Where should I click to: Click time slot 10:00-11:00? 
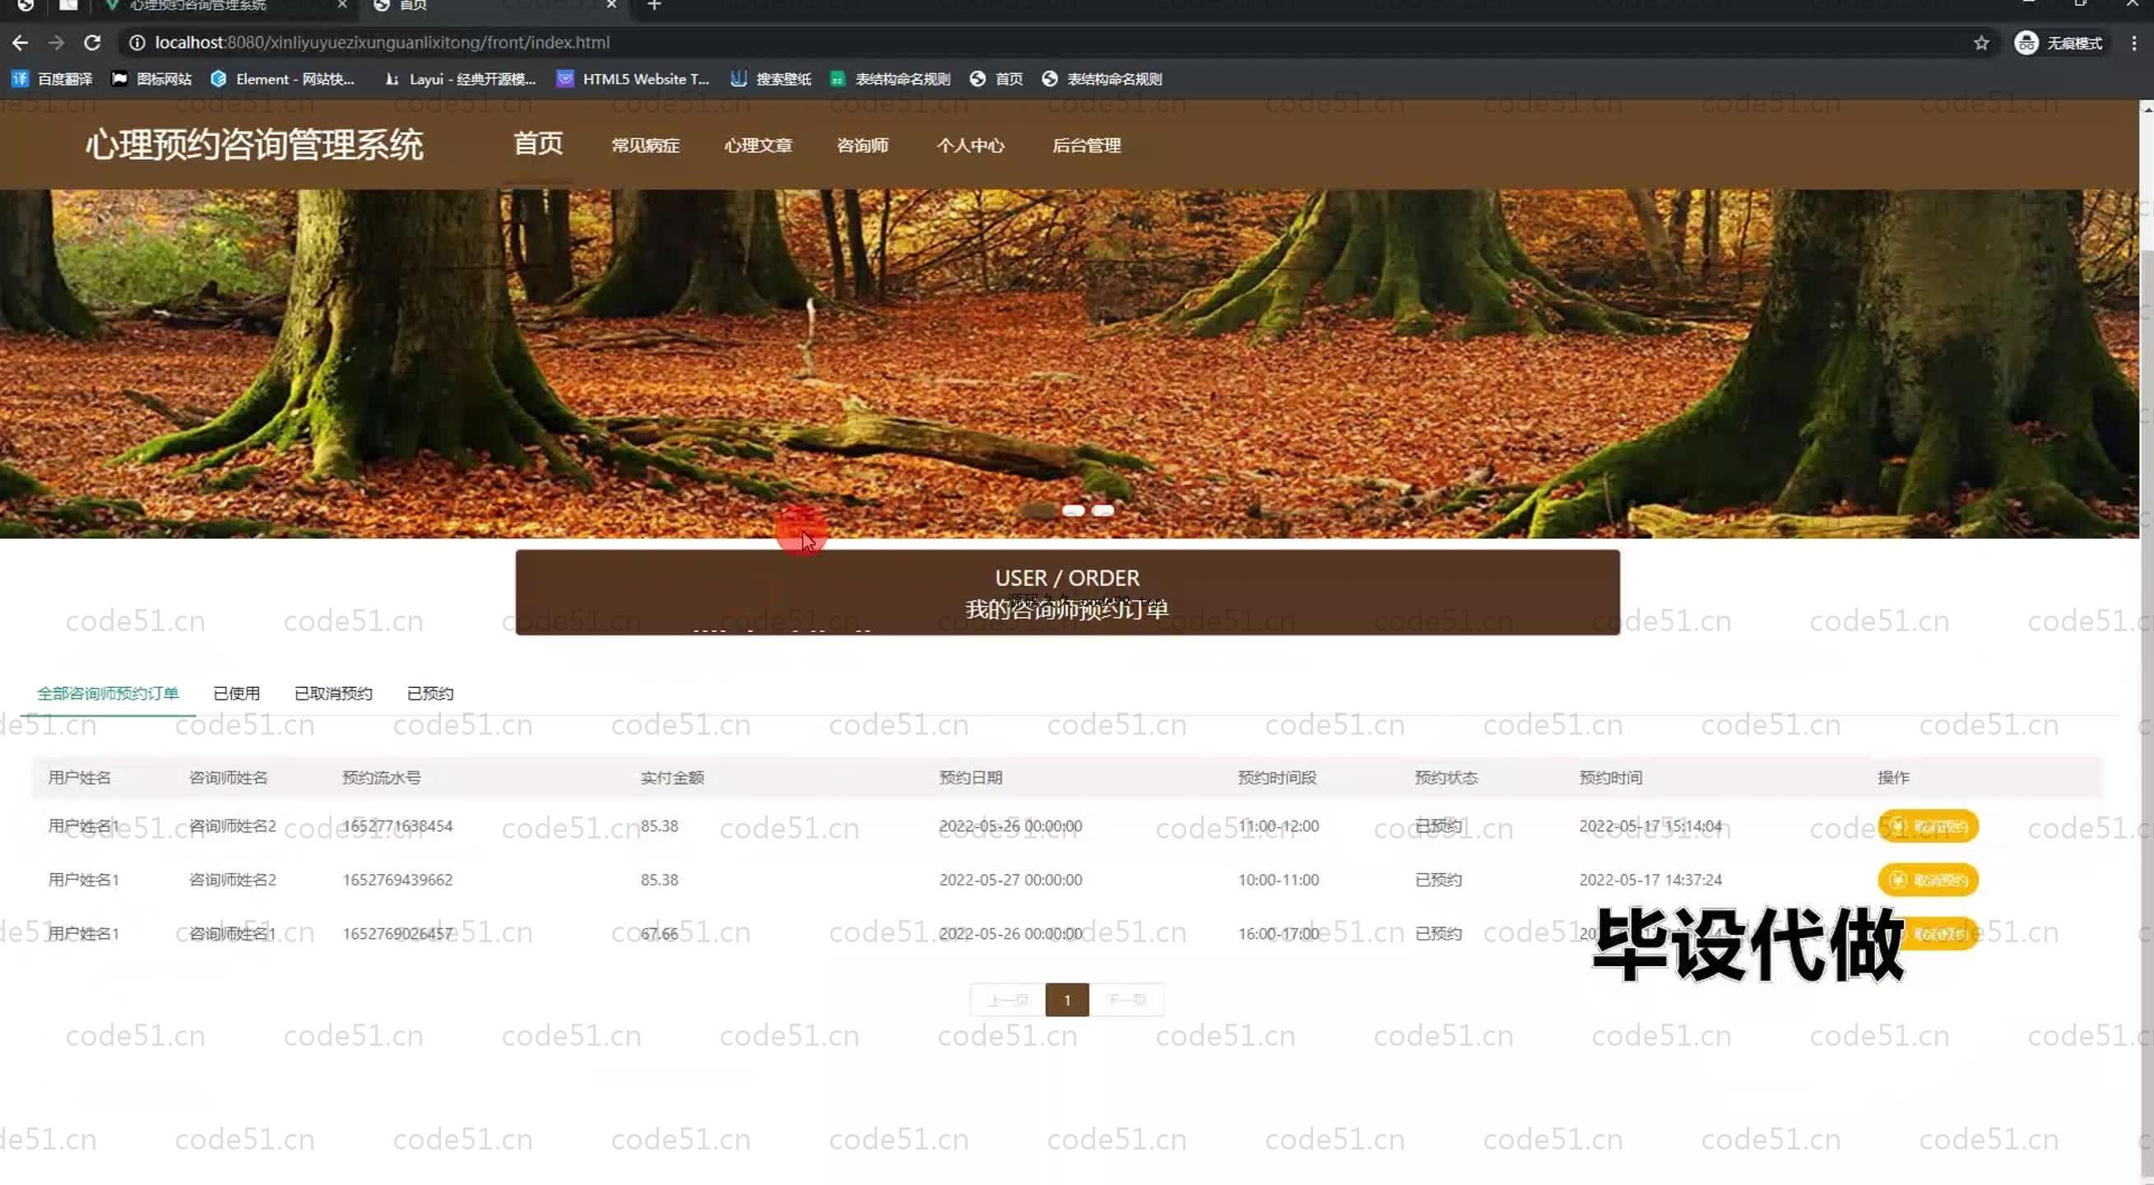tap(1279, 880)
